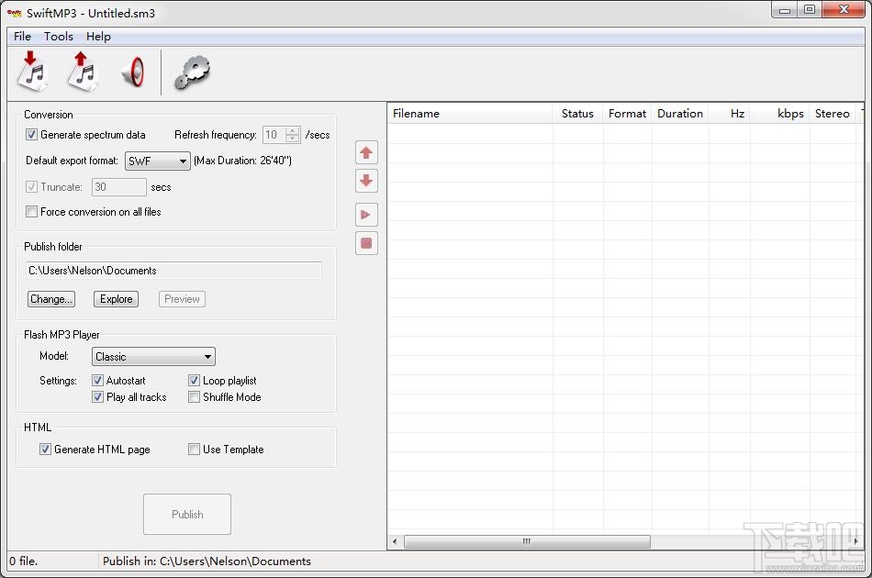Disable Autostart setting
The width and height of the screenshot is (872, 578).
97,380
